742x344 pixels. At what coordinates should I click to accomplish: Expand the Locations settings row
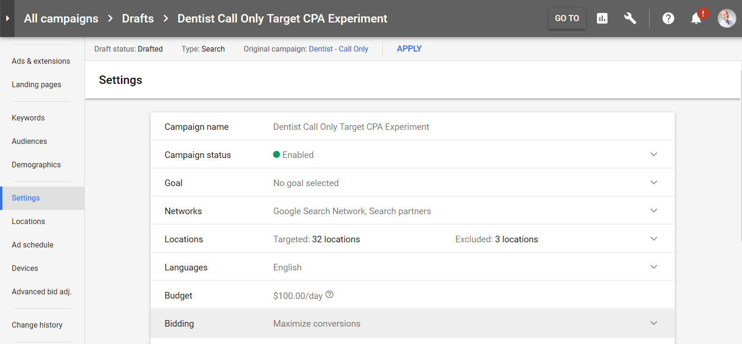click(x=654, y=239)
